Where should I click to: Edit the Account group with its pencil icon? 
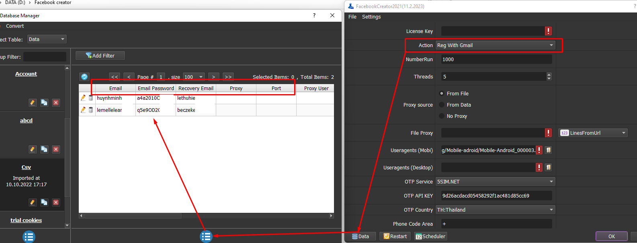(x=33, y=103)
